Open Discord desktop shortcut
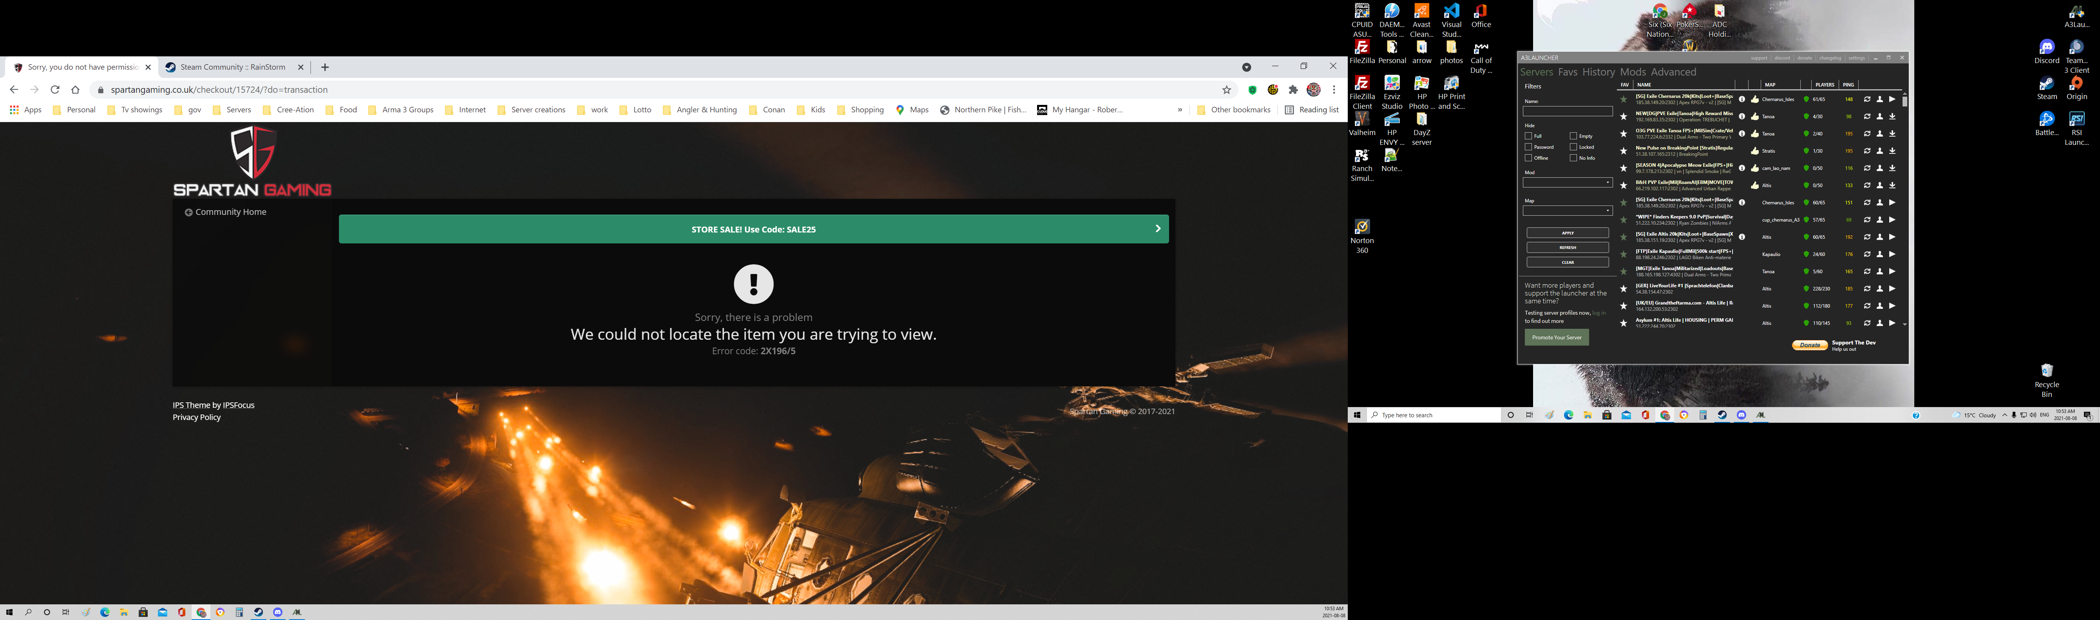Screen dimensions: 2100x620 pos(2046,52)
